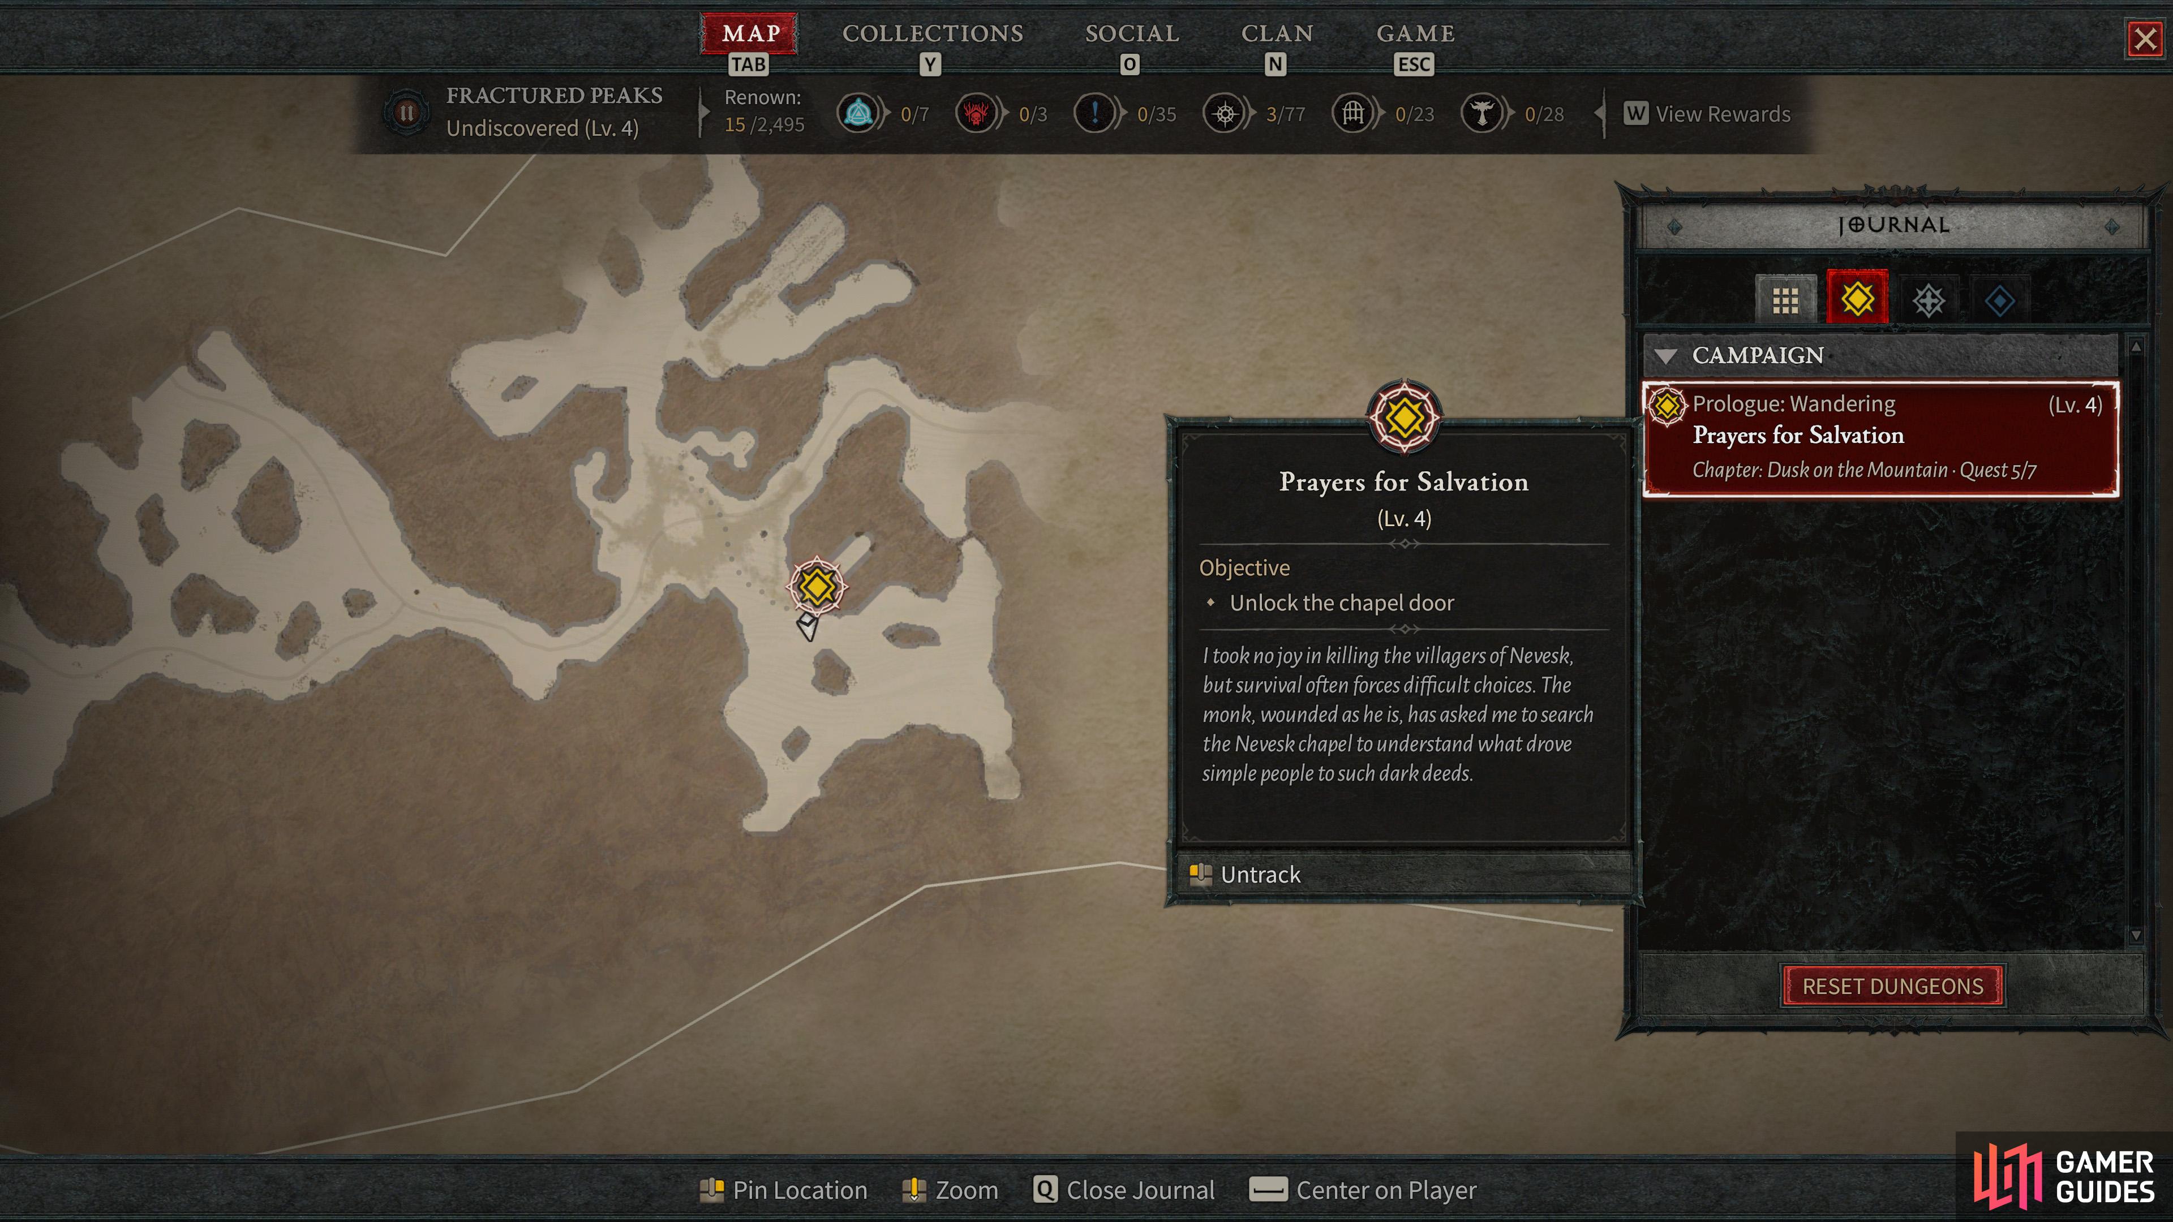Click the journal scrollbar down arrow
The width and height of the screenshot is (2173, 1222).
pos(2136,935)
